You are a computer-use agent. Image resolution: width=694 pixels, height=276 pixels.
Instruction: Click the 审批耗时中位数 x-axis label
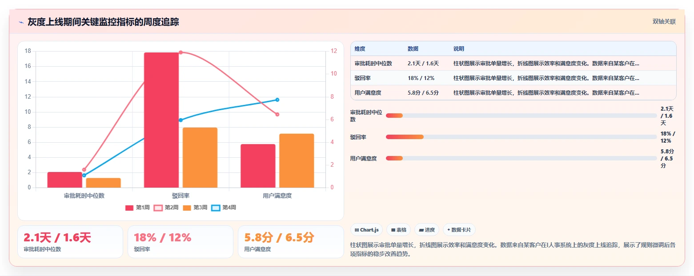84,196
